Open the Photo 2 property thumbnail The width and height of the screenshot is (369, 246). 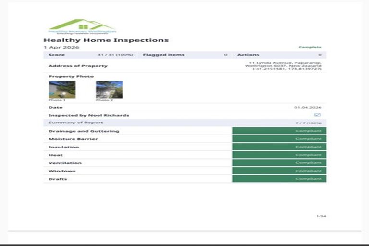109,90
